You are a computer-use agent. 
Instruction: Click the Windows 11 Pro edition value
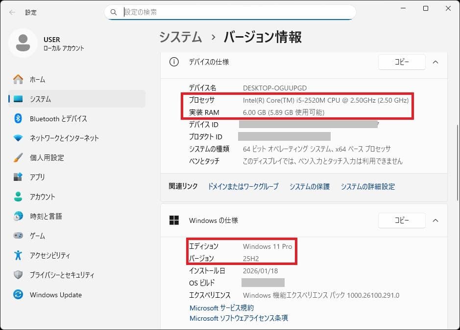(x=267, y=246)
